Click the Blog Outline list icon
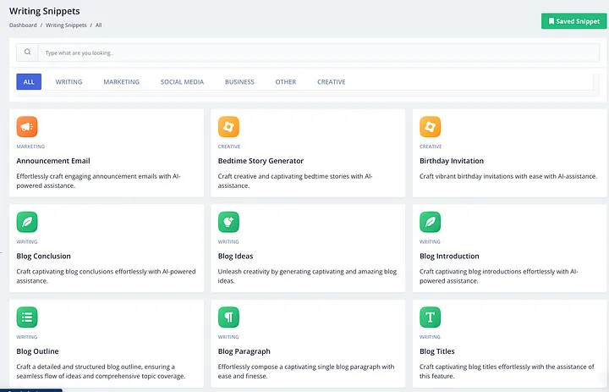This screenshot has width=609, height=392. (27, 317)
